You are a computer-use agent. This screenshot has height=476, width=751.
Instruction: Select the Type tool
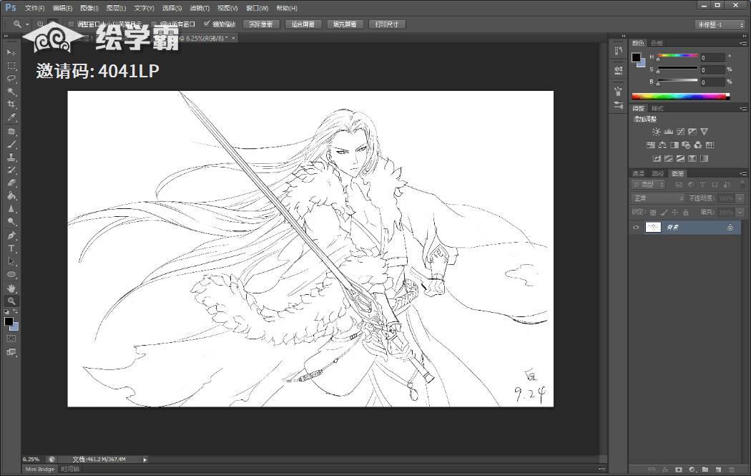click(11, 248)
